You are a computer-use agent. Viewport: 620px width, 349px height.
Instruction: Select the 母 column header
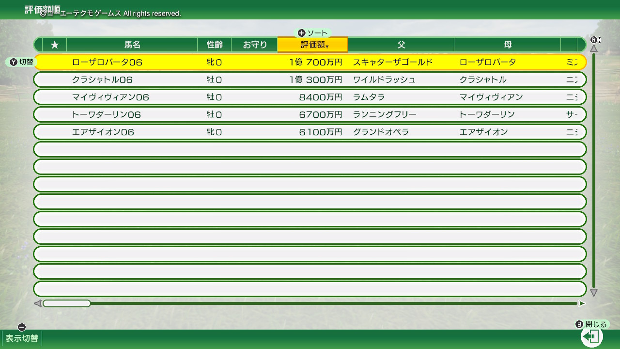(508, 45)
